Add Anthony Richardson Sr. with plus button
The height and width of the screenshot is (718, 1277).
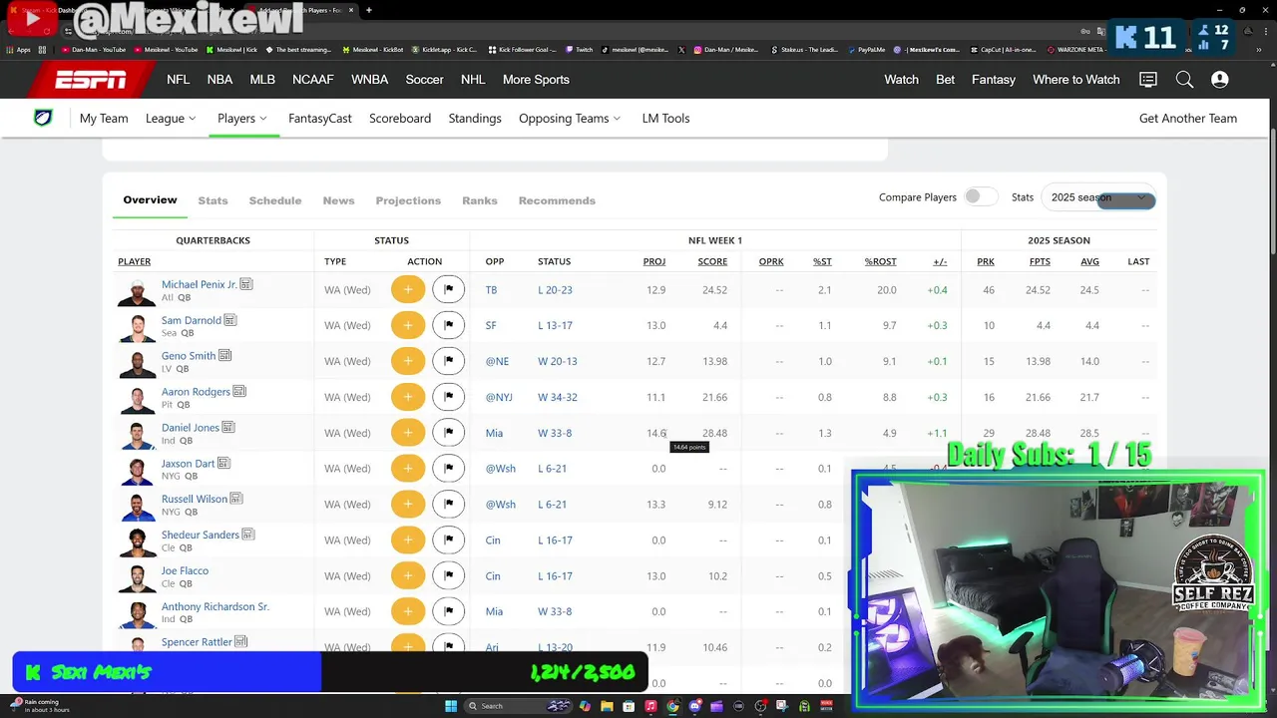[x=408, y=611]
